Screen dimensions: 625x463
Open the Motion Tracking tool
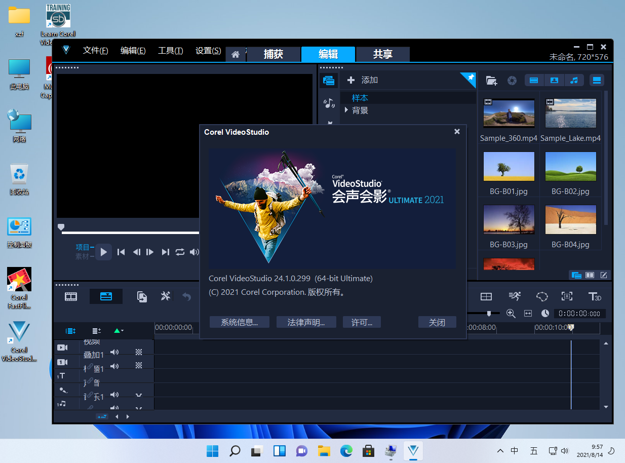[x=515, y=296]
